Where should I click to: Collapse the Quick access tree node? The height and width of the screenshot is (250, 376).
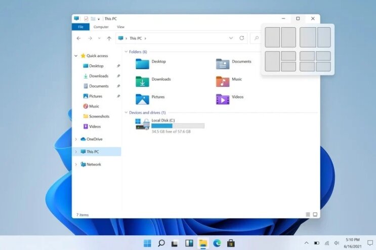click(76, 56)
